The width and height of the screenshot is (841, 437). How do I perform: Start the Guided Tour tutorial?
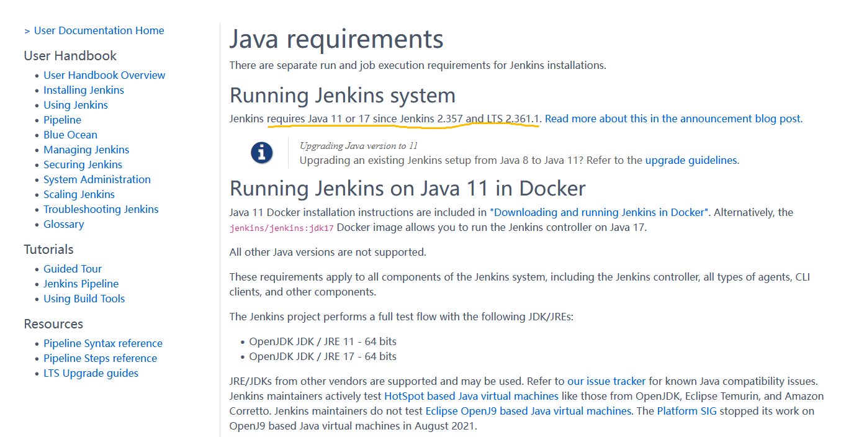pyautogui.click(x=73, y=269)
